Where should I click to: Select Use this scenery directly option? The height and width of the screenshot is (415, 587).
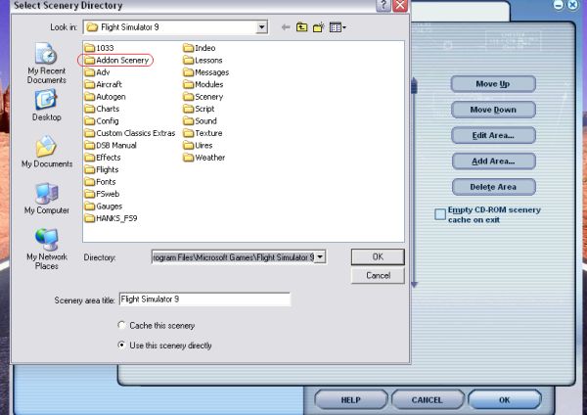tap(121, 345)
